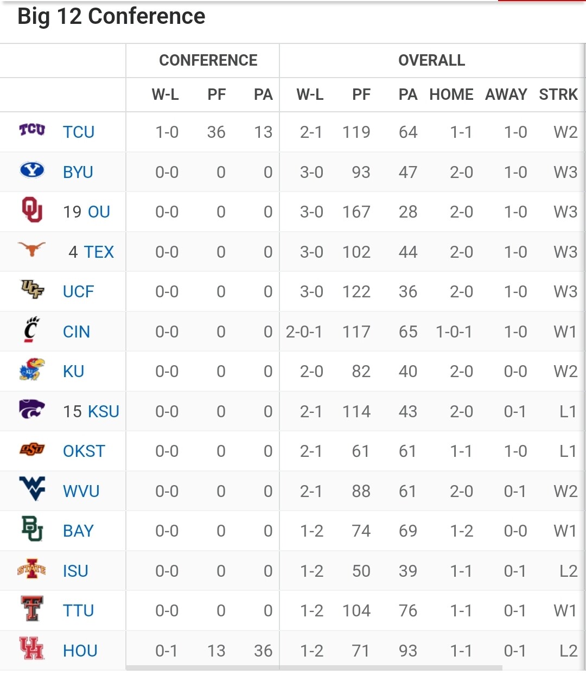Click the UCF Knights logo
Screen dimensions: 586x675
tap(32, 289)
